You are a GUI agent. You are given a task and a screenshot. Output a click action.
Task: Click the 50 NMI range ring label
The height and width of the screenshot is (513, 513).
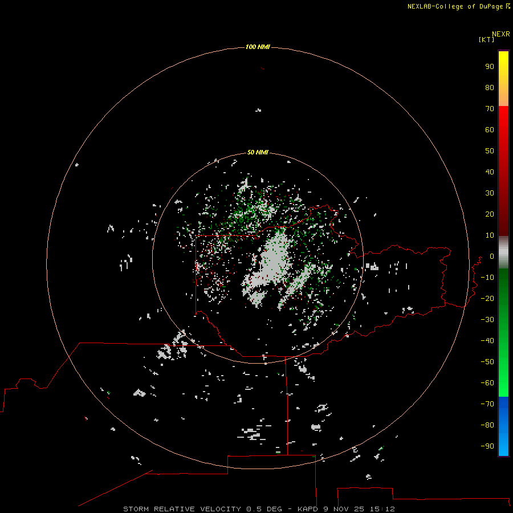point(258,152)
